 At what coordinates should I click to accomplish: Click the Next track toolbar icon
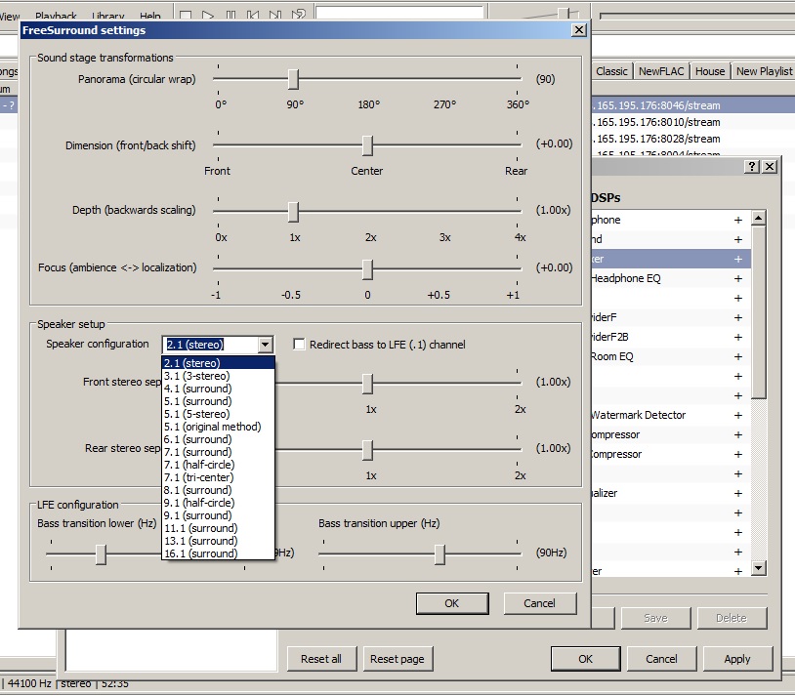(x=275, y=16)
